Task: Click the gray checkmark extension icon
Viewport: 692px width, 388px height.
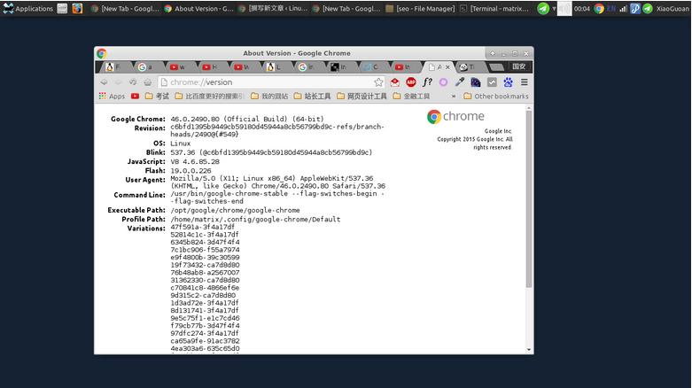Action: (492, 82)
